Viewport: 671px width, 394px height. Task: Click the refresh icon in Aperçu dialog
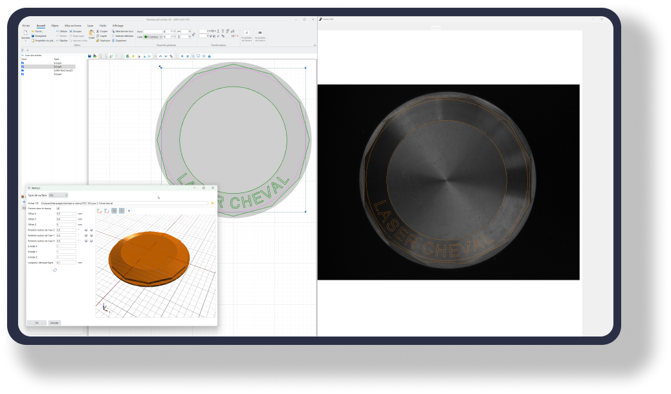[x=55, y=270]
